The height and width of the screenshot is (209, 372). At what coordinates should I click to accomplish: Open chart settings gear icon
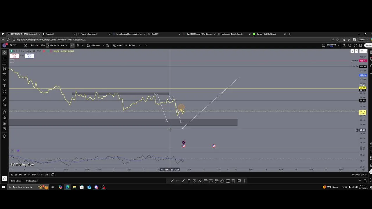pos(350,45)
